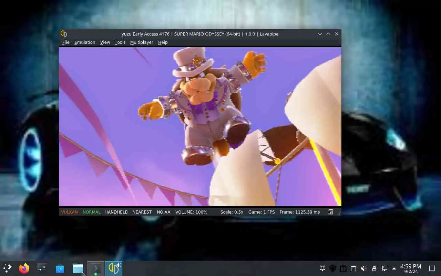The height and width of the screenshot is (276, 441).
Task: Toggle NORMAL GPU accuracy in status bar
Action: point(91,212)
